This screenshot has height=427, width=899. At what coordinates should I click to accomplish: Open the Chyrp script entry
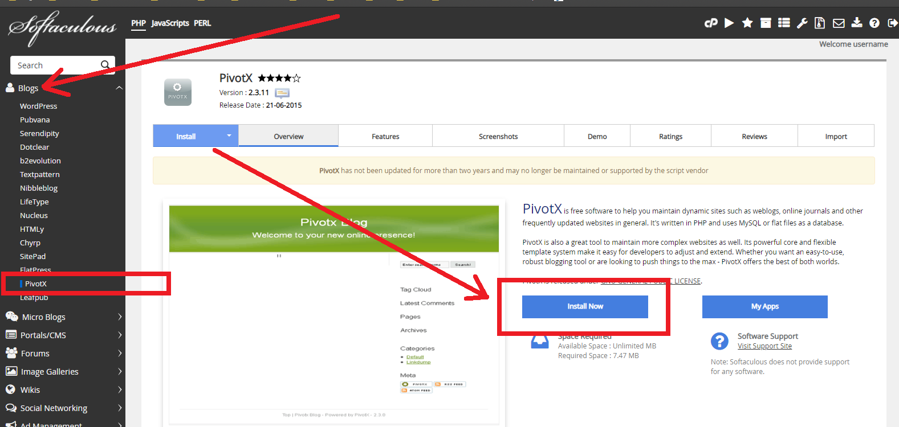coord(30,243)
